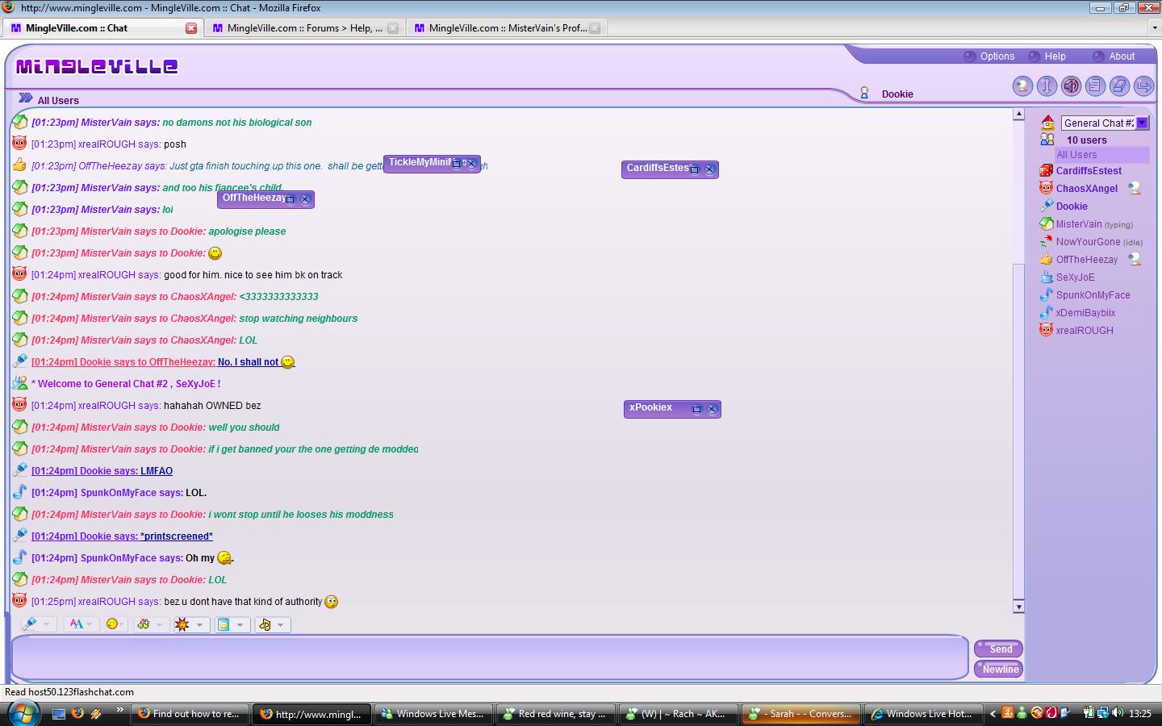Toggle the sound mute speaker icon
1162x726 pixels.
click(1071, 86)
